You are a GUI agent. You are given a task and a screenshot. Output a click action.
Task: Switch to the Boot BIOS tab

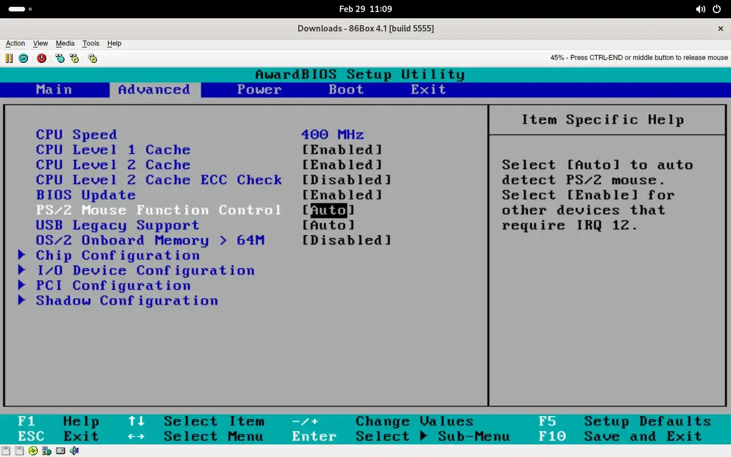pos(346,90)
